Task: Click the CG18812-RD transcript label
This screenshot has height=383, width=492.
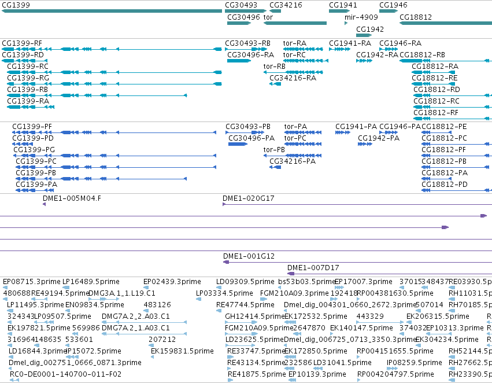Action: 436,90
